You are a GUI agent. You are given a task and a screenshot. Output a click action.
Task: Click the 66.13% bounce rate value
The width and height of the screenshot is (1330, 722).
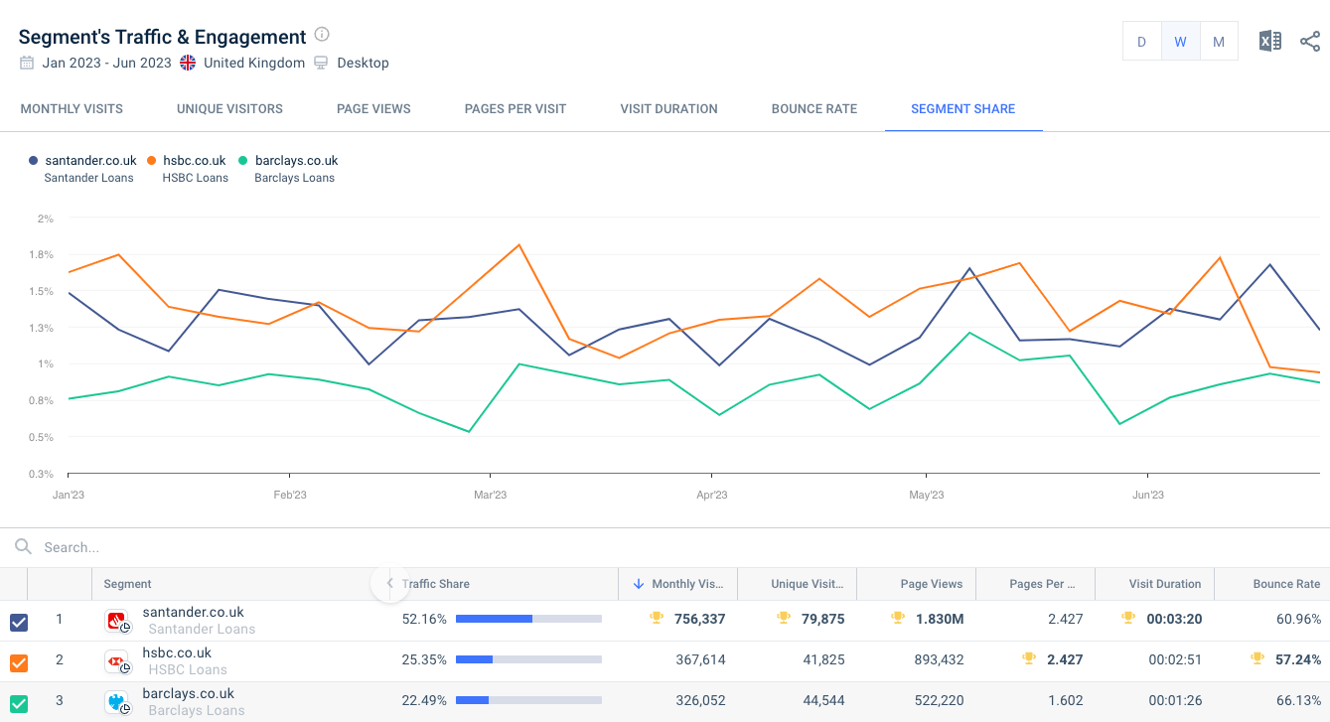(x=1299, y=700)
